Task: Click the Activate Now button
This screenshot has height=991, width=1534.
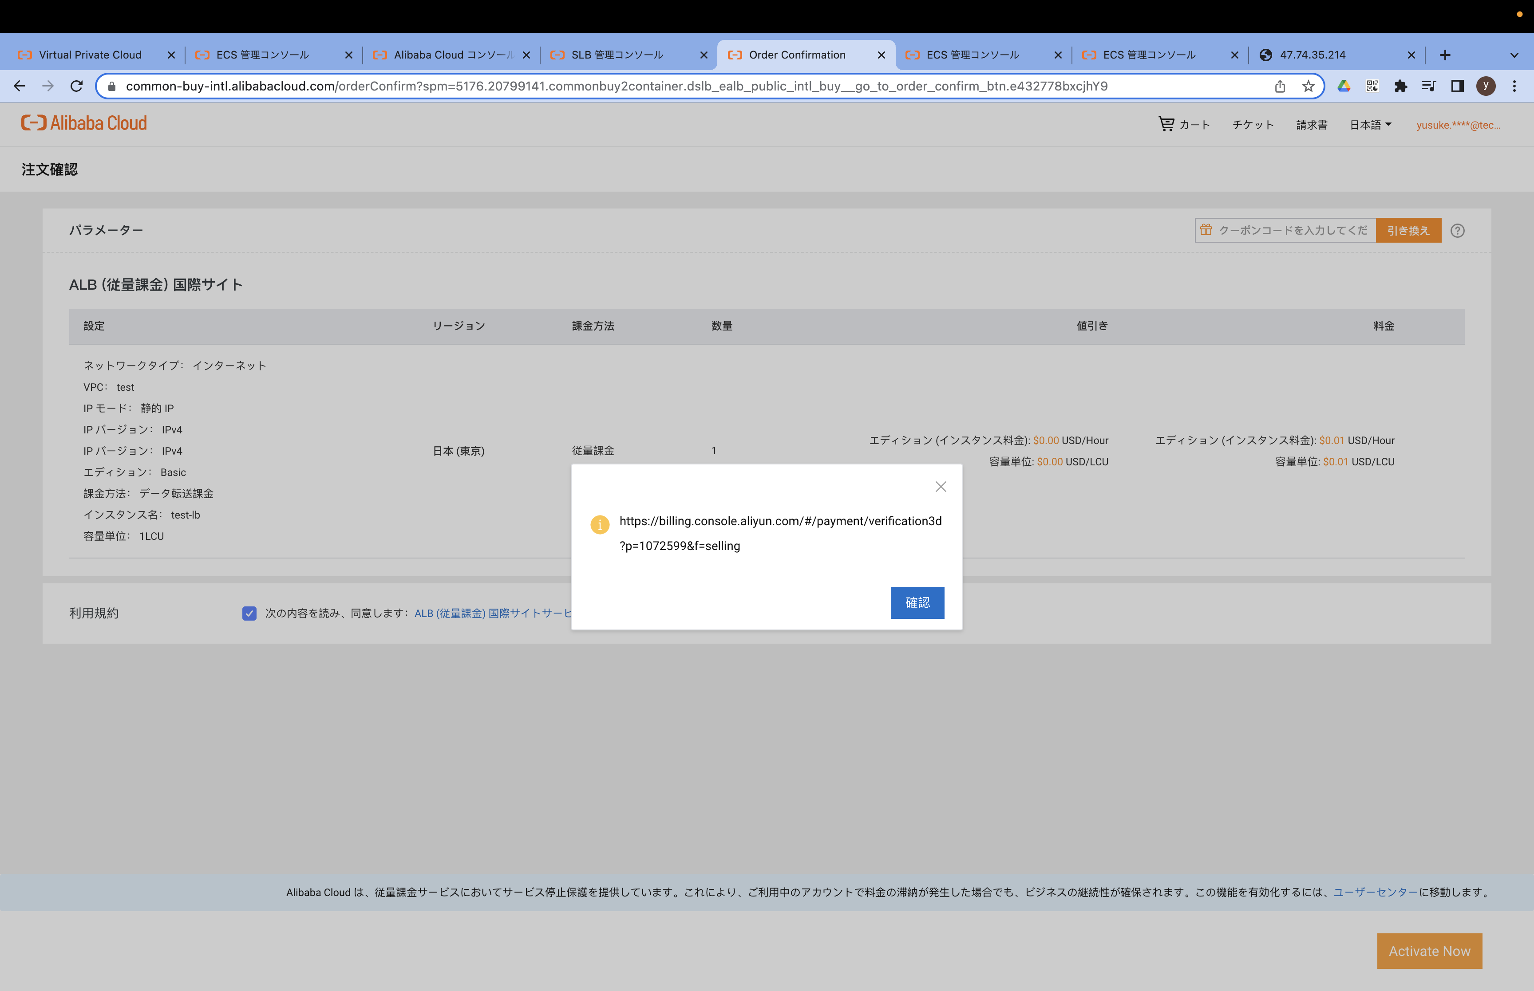Action: click(x=1429, y=951)
